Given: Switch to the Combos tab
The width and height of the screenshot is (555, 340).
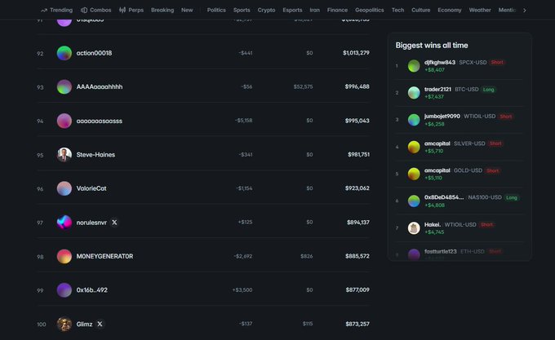Looking at the screenshot, I should coord(96,10).
